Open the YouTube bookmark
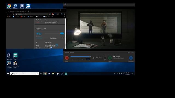Screen dimensions: 175x98 click(x=23, y=17)
